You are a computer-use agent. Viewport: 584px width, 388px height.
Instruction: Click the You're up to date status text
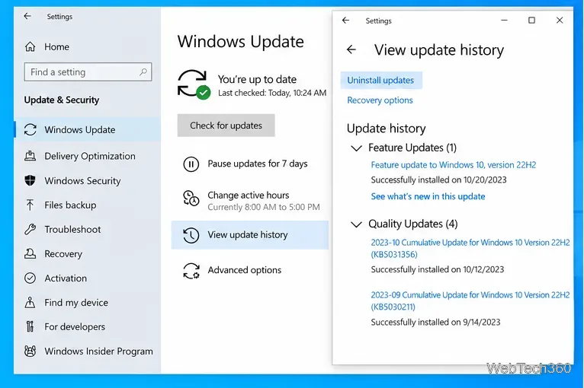258,79
